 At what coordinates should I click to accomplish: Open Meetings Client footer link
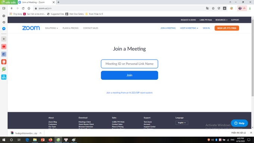pos(85,122)
